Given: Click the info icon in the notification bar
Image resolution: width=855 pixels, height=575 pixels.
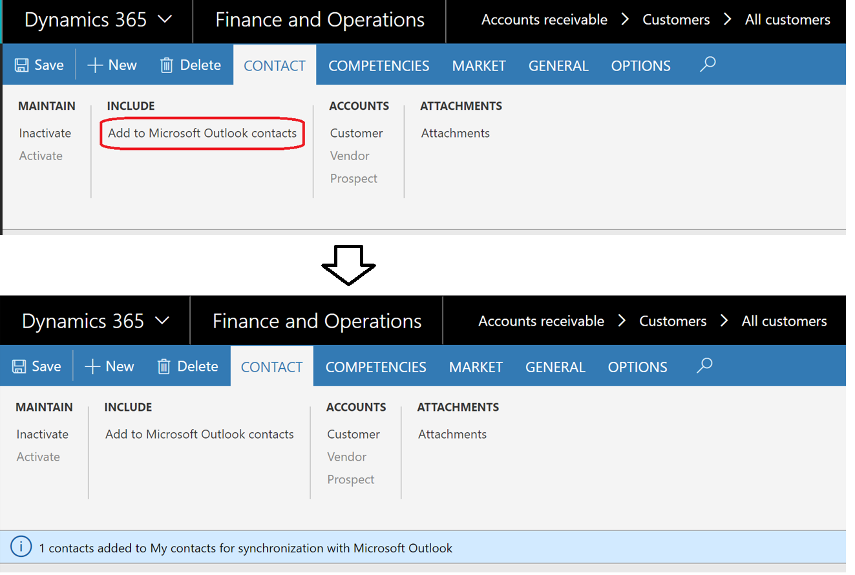Looking at the screenshot, I should click(21, 547).
